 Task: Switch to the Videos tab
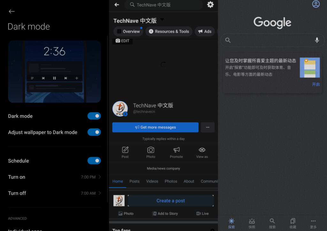point(152,181)
